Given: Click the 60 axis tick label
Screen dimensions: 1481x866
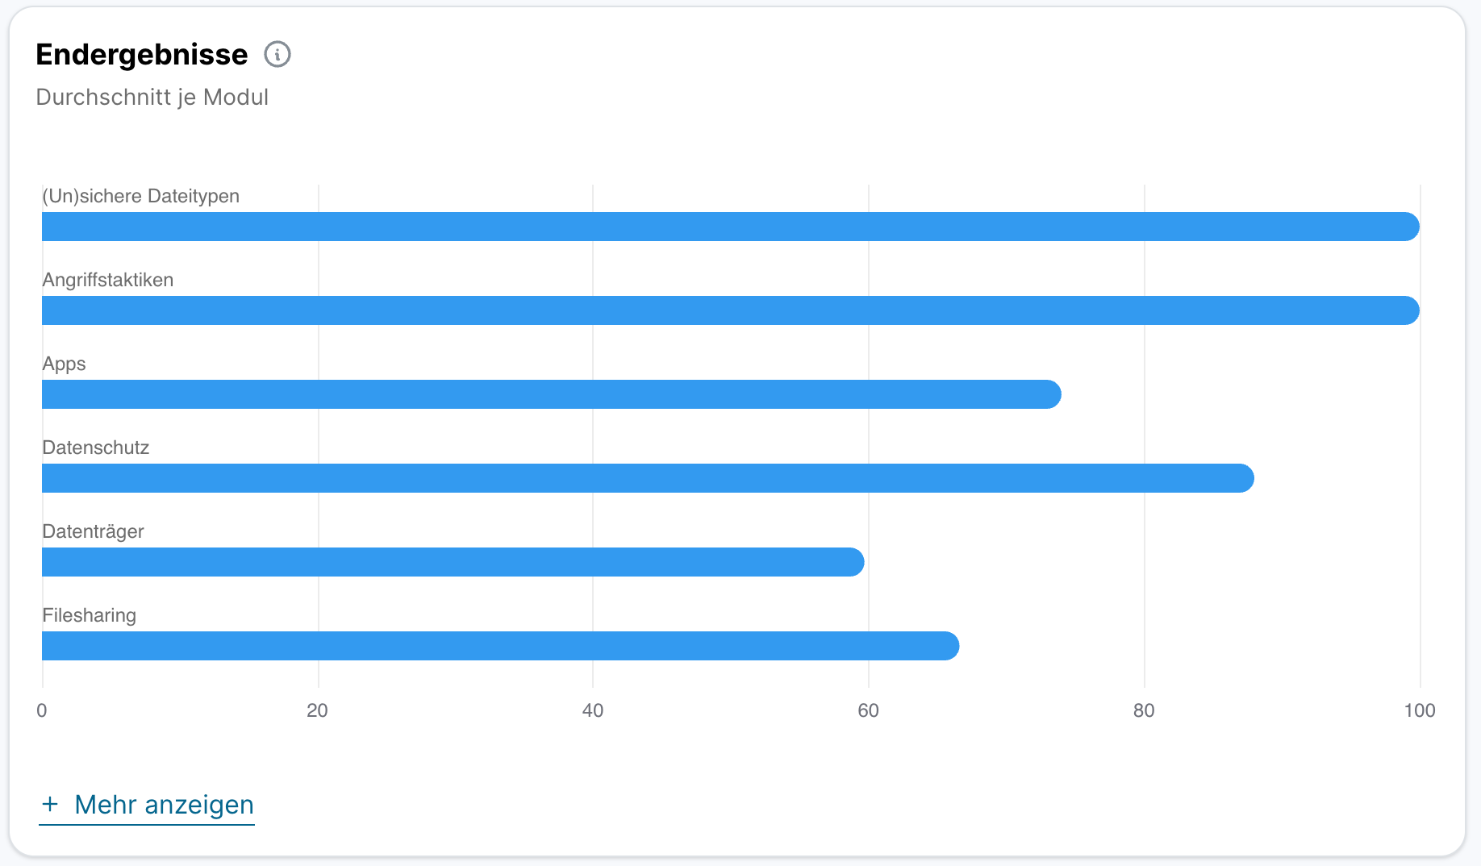Looking at the screenshot, I should tap(868, 710).
